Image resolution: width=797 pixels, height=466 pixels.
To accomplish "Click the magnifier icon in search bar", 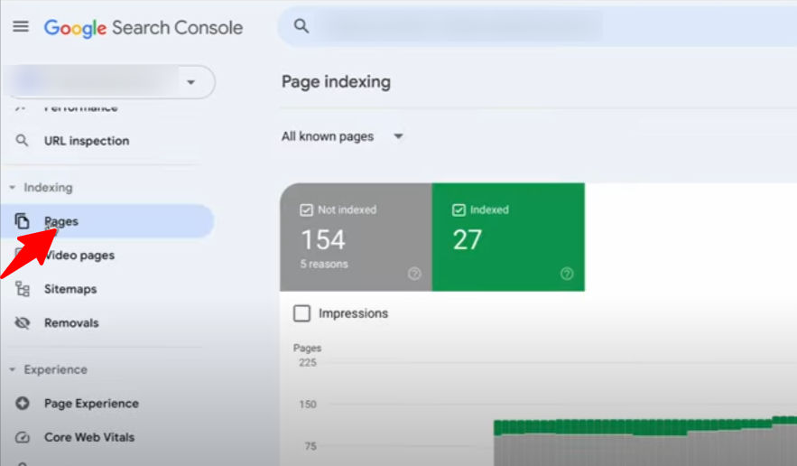I will tap(301, 26).
